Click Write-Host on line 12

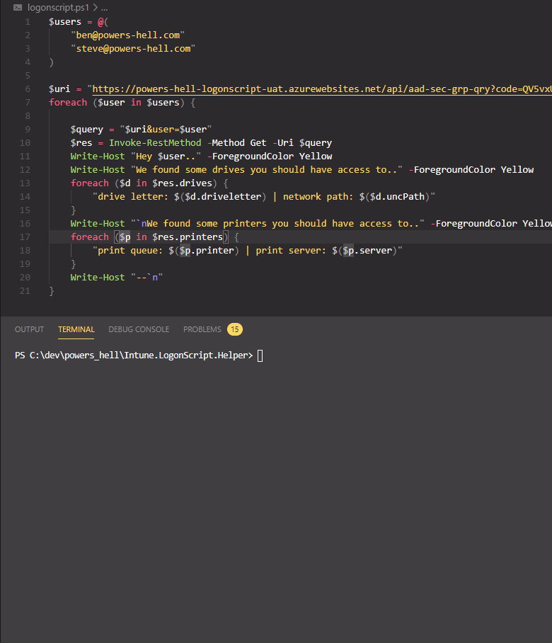coord(98,170)
